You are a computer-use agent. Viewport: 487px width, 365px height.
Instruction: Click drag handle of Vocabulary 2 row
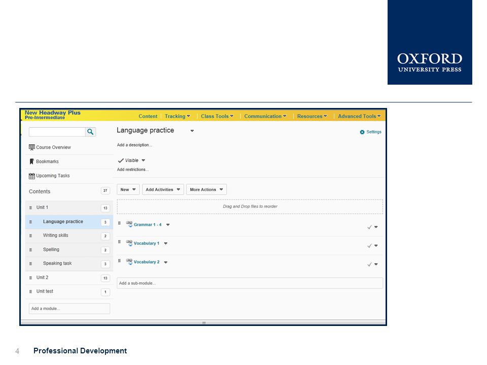[119, 261]
